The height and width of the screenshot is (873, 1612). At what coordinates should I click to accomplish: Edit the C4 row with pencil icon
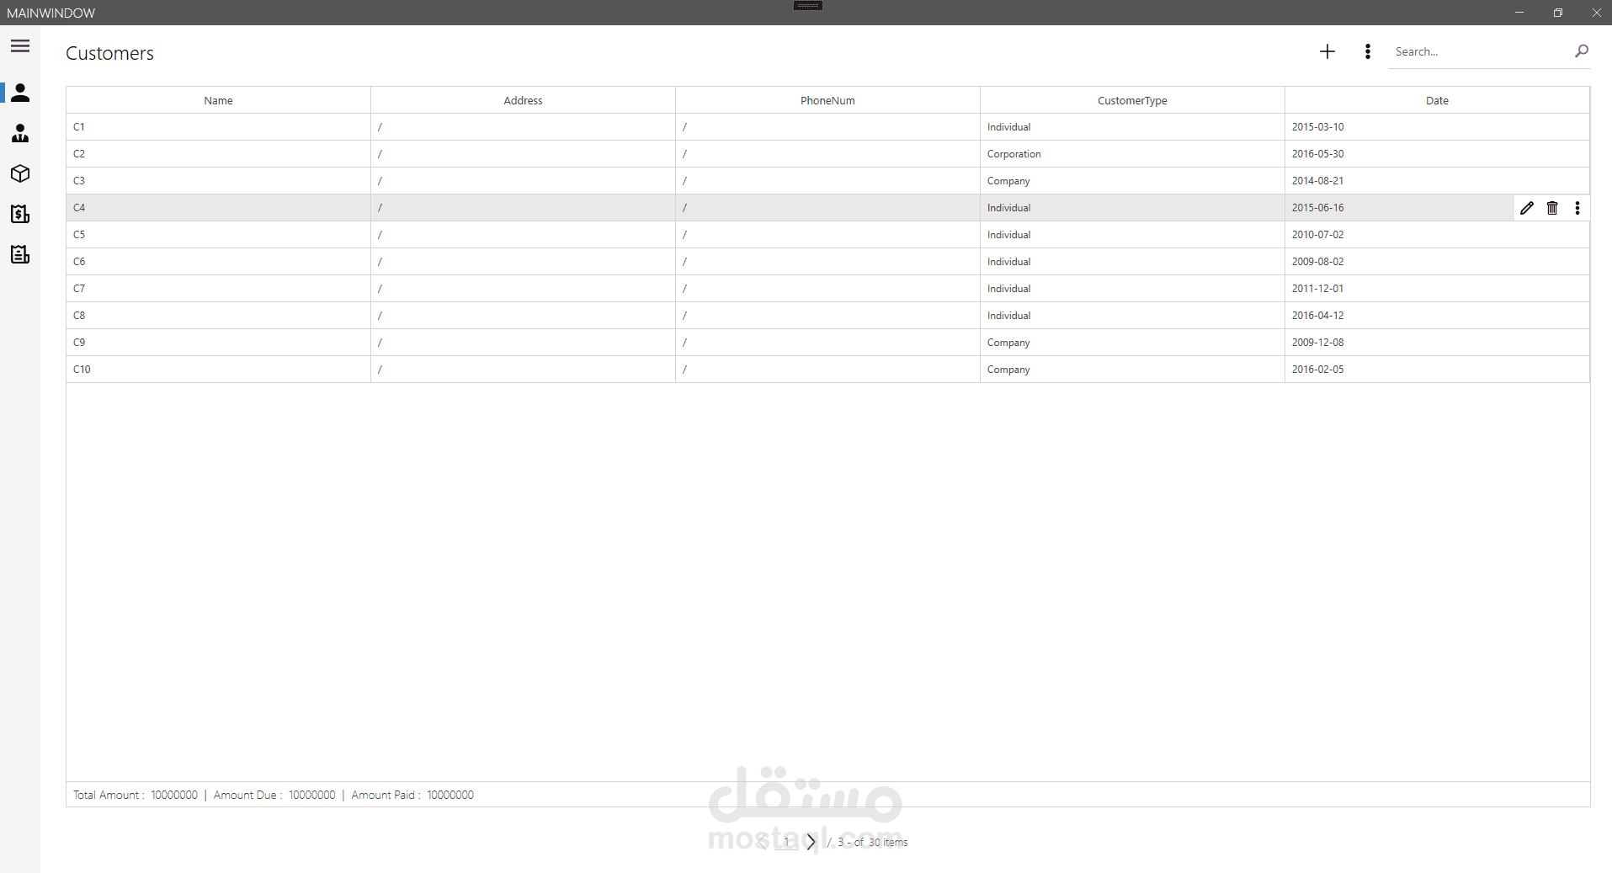[1527, 208]
